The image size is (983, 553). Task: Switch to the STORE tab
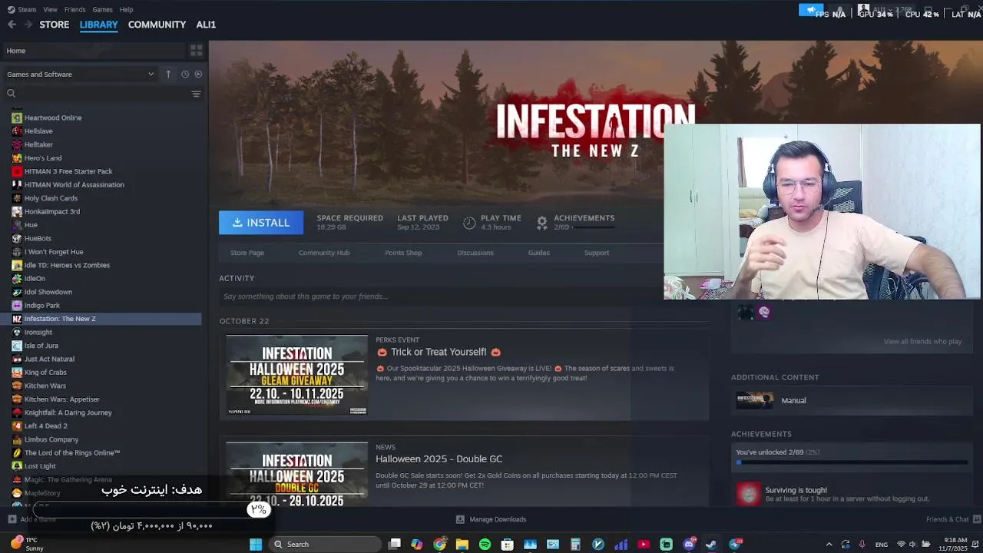pos(55,25)
